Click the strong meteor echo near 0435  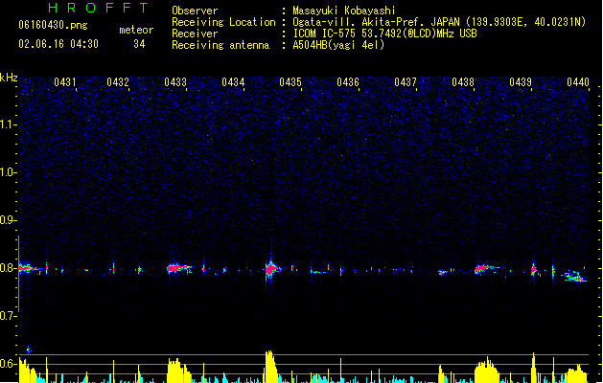271,269
